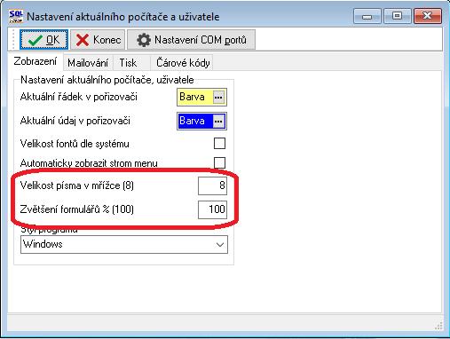
Task: Click the SQL application icon in title bar
Action: click(x=16, y=16)
